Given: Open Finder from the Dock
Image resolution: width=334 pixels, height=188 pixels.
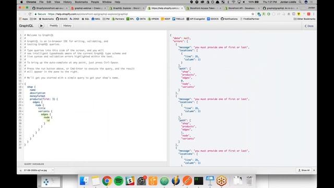Looking at the screenshot, I should [84, 181].
